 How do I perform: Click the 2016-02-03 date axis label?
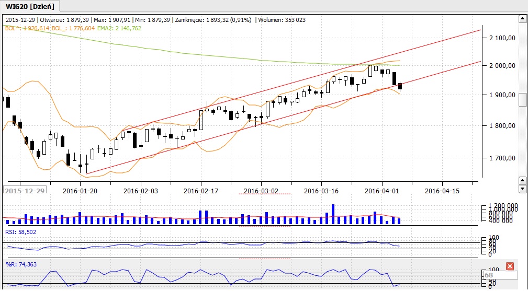(140, 191)
